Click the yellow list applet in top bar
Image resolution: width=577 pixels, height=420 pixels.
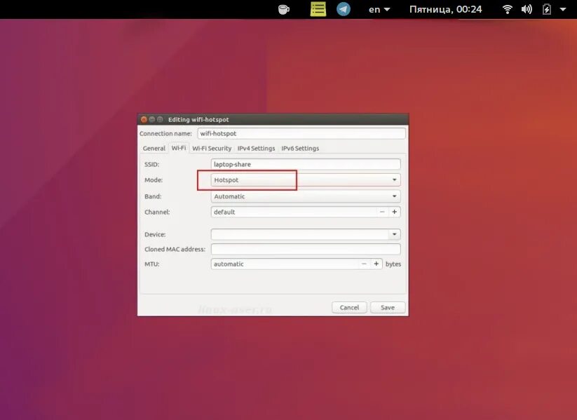318,8
